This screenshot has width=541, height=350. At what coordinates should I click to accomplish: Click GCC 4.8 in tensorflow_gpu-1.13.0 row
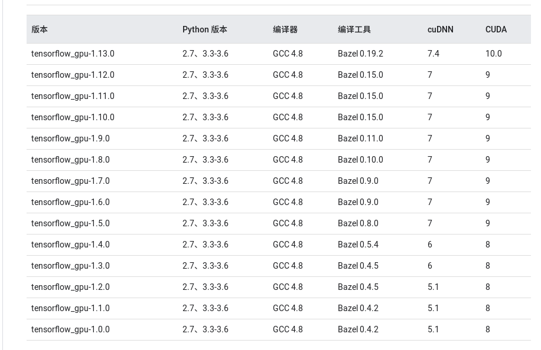click(x=288, y=54)
